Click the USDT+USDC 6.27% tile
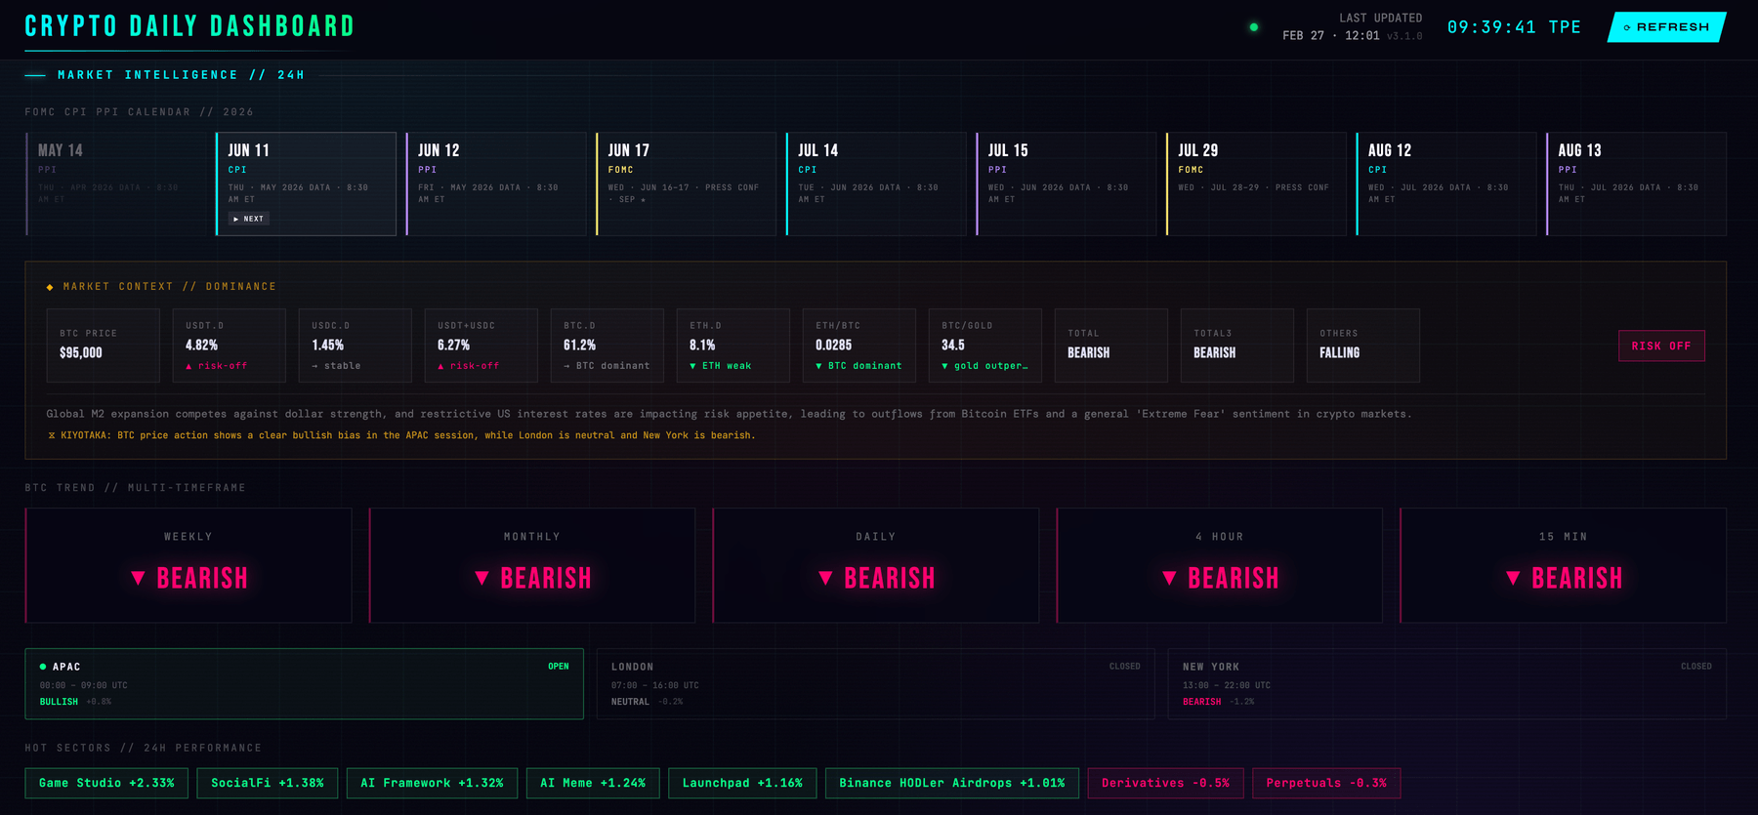The height and width of the screenshot is (815, 1758). 481,346
